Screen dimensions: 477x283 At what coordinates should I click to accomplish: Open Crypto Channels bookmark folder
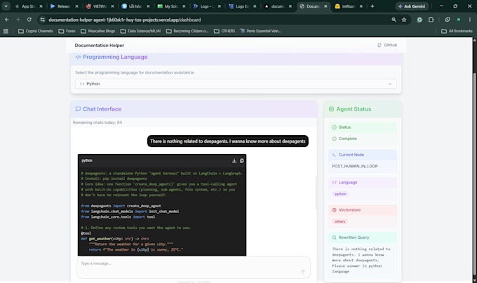click(36, 31)
